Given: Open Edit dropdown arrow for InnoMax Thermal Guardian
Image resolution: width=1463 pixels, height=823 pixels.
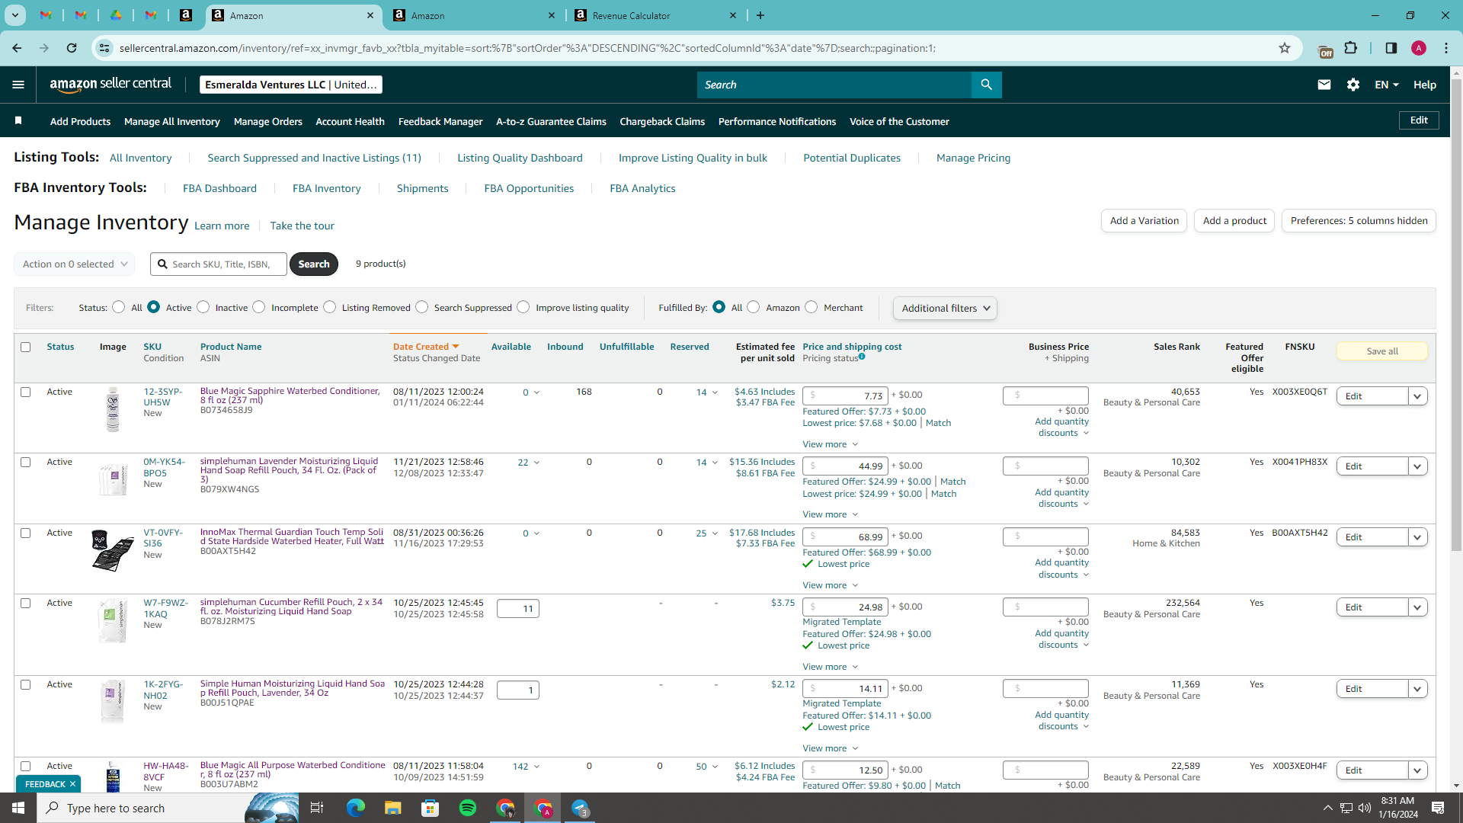Looking at the screenshot, I should (x=1417, y=537).
